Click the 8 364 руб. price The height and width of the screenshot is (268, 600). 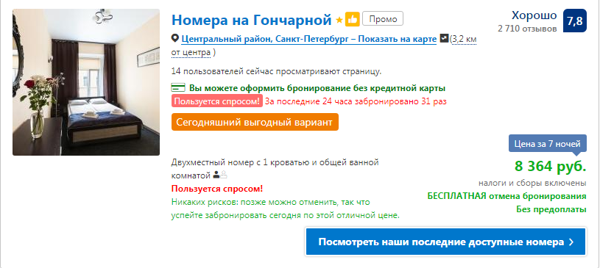tap(550, 167)
